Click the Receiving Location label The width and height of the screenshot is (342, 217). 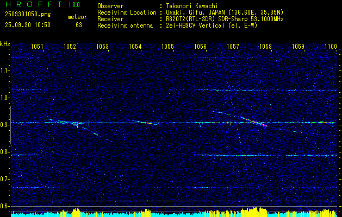point(127,12)
